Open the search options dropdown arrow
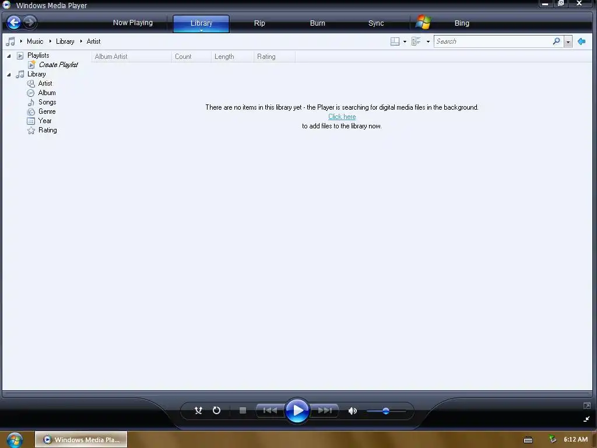Viewport: 597px width, 448px height. 568,41
